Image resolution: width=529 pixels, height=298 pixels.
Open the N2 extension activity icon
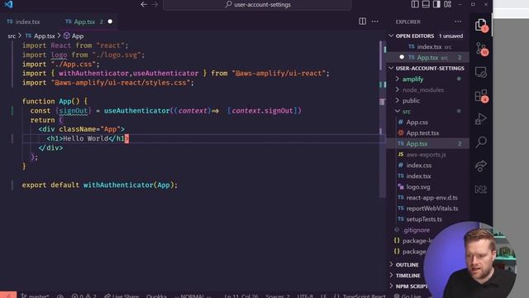coord(481,190)
